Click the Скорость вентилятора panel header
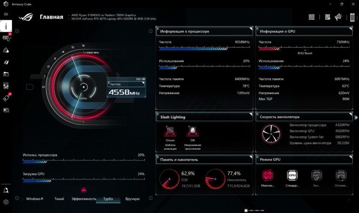Screen dimensions: 359x213 [x=304, y=117]
